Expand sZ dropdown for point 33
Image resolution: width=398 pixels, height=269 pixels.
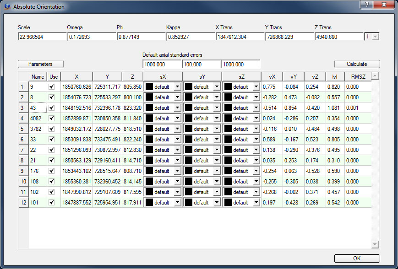pyautogui.click(x=256, y=140)
